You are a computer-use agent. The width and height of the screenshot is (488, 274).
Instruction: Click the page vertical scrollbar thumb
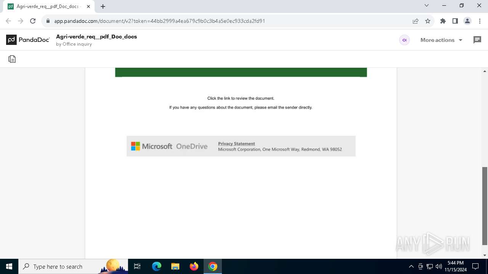485,206
